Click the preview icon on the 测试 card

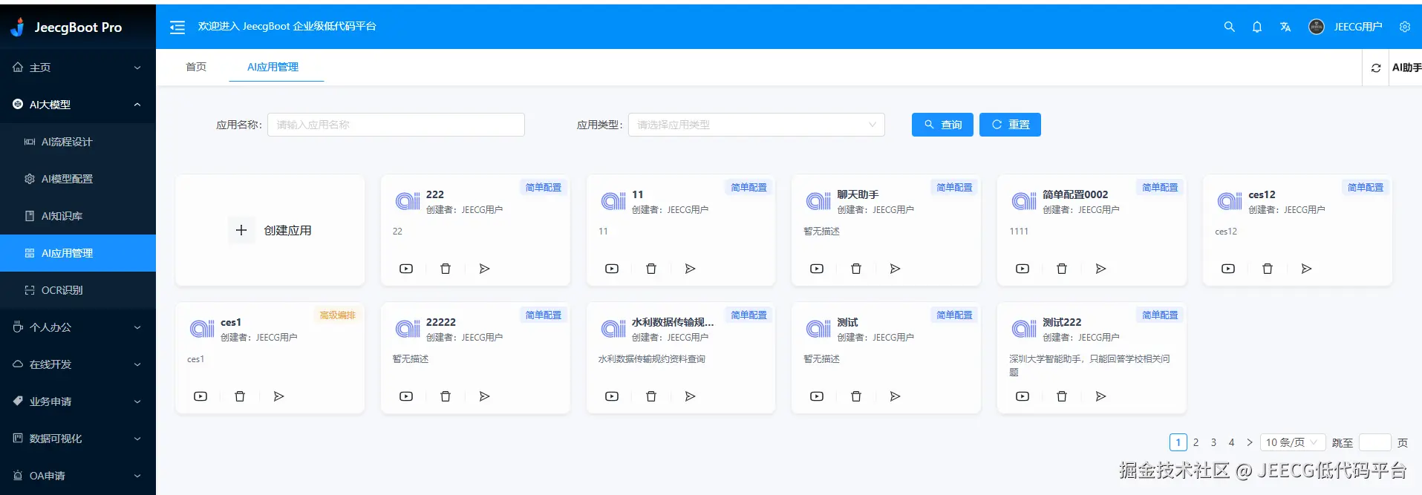click(817, 396)
